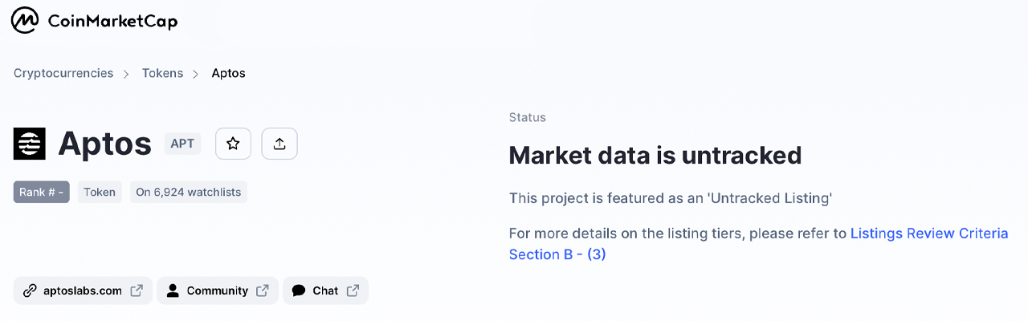
Task: Click the person icon in Community
Action: click(173, 291)
